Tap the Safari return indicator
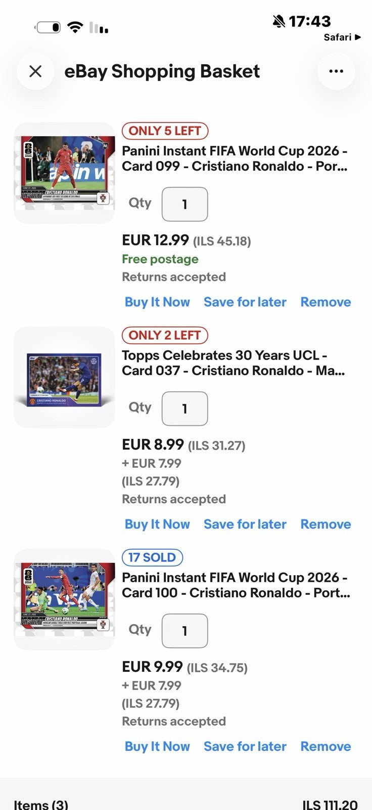 [342, 37]
